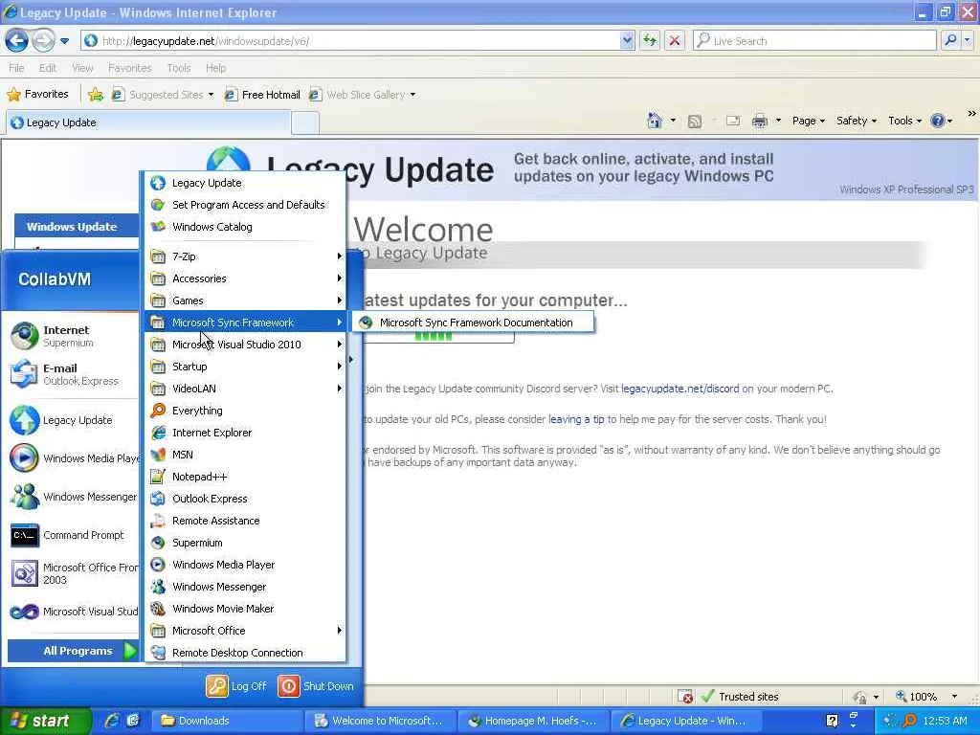The height and width of the screenshot is (735, 980).
Task: Launch MSN from programs list
Action: coord(245,455)
